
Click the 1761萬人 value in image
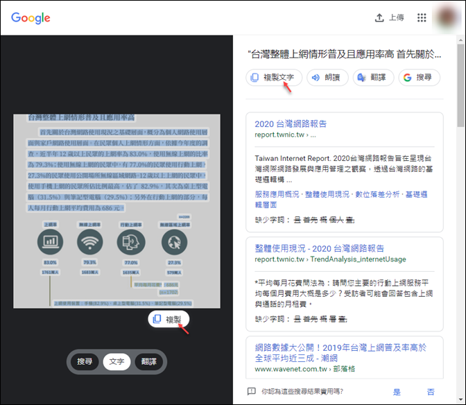click(x=50, y=272)
